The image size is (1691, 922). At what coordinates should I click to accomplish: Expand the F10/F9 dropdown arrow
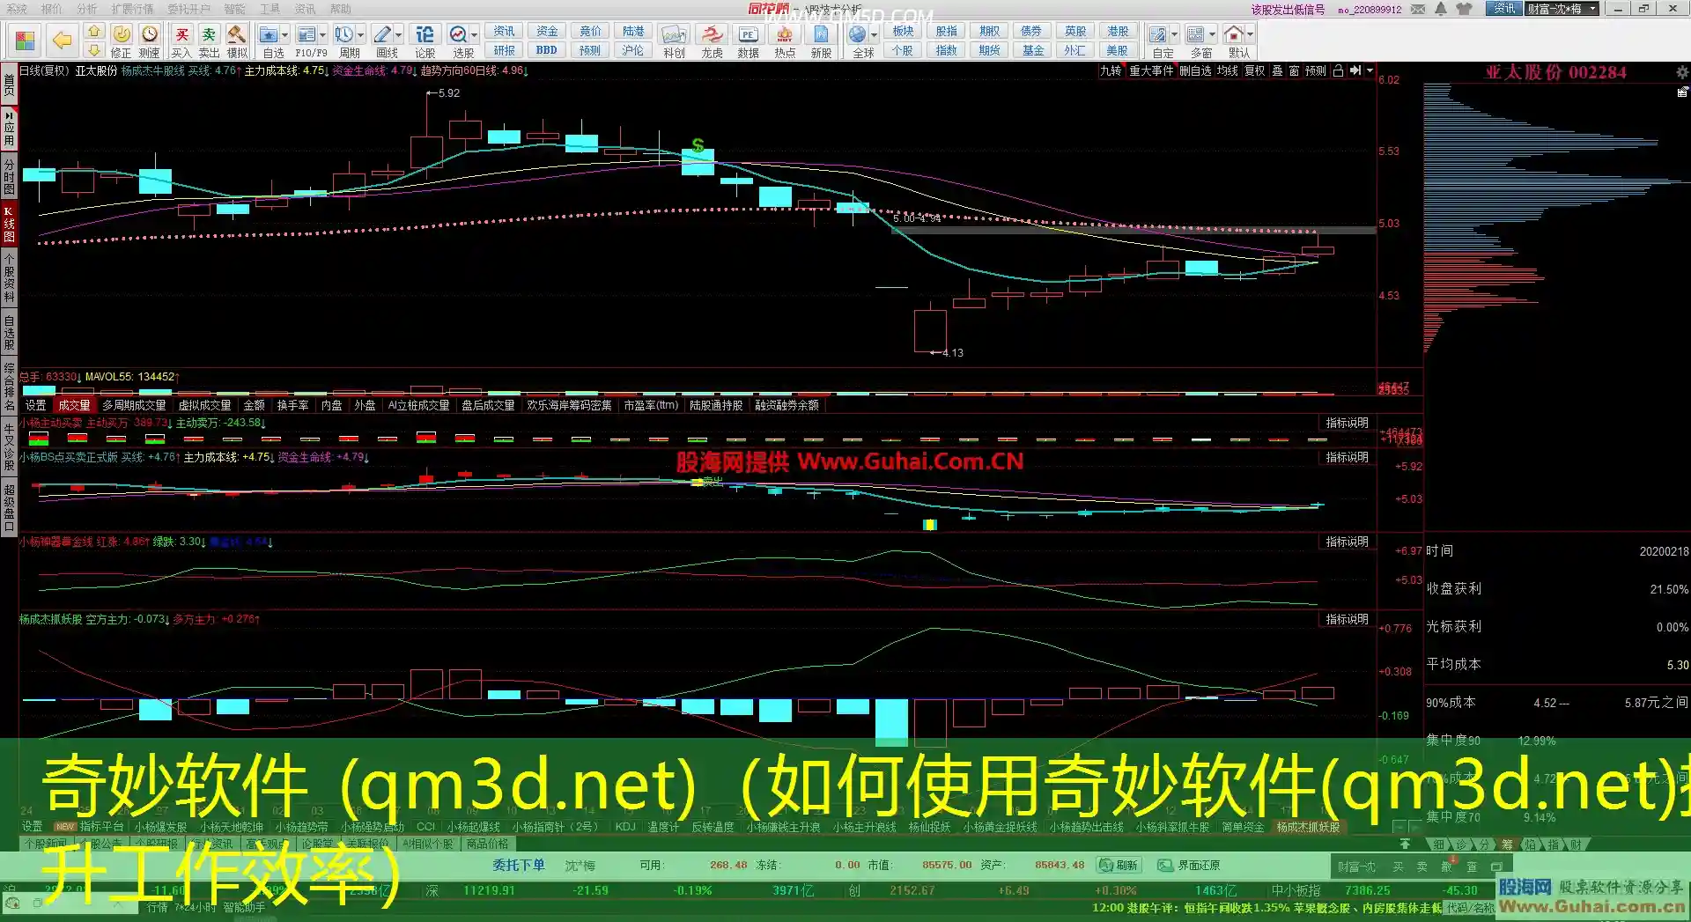(322, 35)
